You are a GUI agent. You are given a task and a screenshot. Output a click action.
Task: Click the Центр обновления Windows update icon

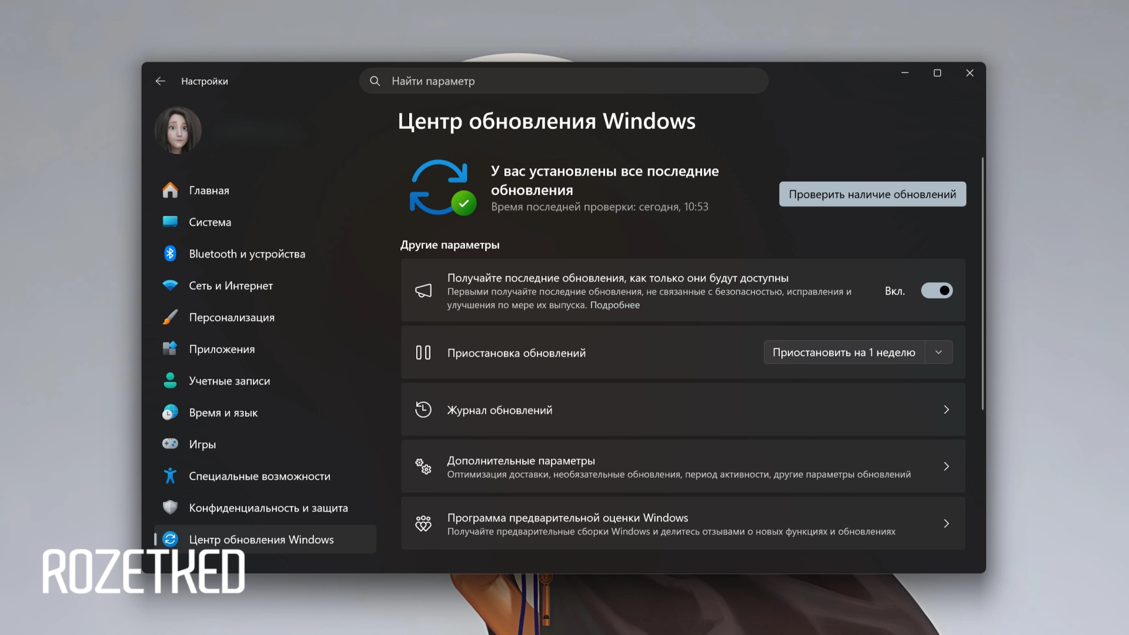point(171,539)
